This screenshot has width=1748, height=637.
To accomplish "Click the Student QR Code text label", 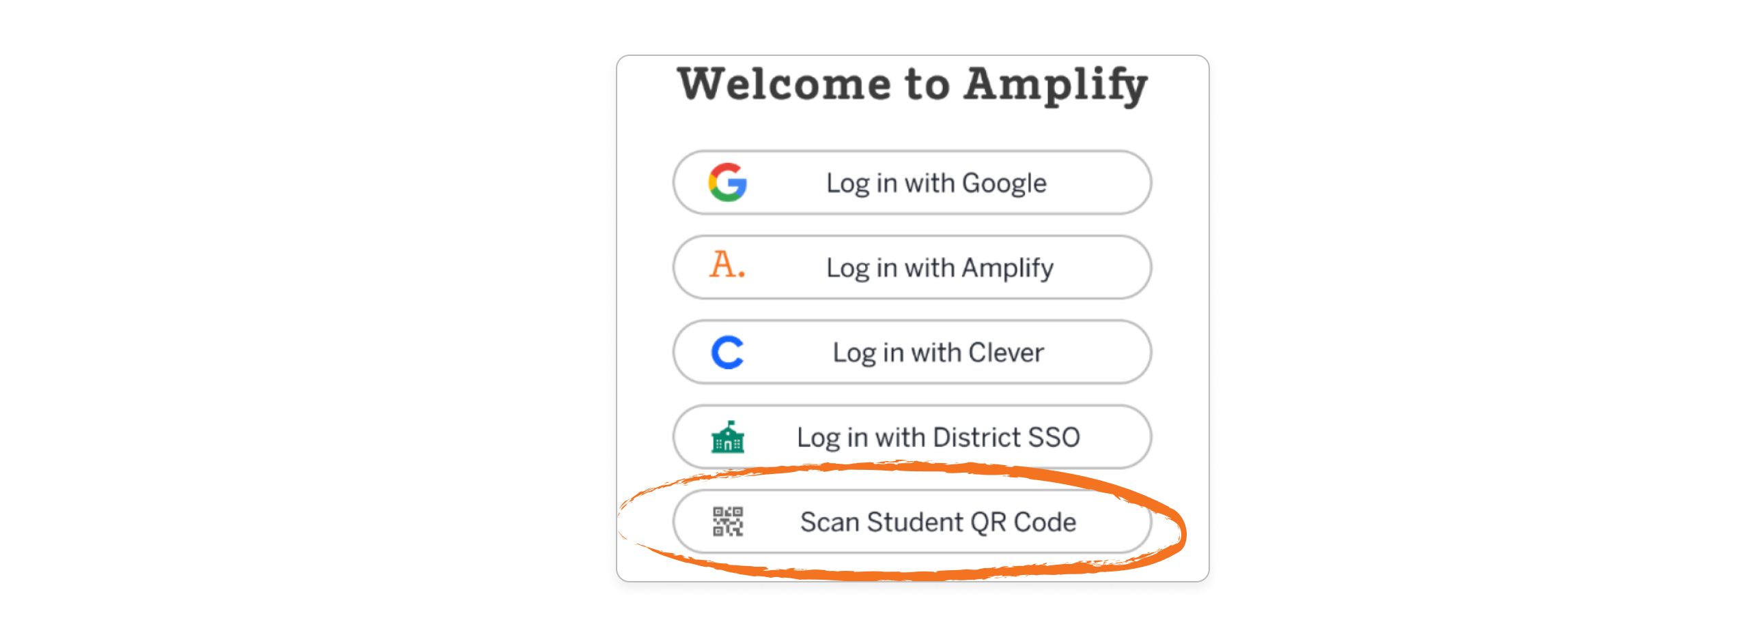I will click(x=972, y=522).
